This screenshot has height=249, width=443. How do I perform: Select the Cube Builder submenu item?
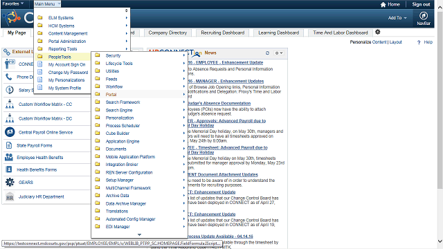point(118,133)
